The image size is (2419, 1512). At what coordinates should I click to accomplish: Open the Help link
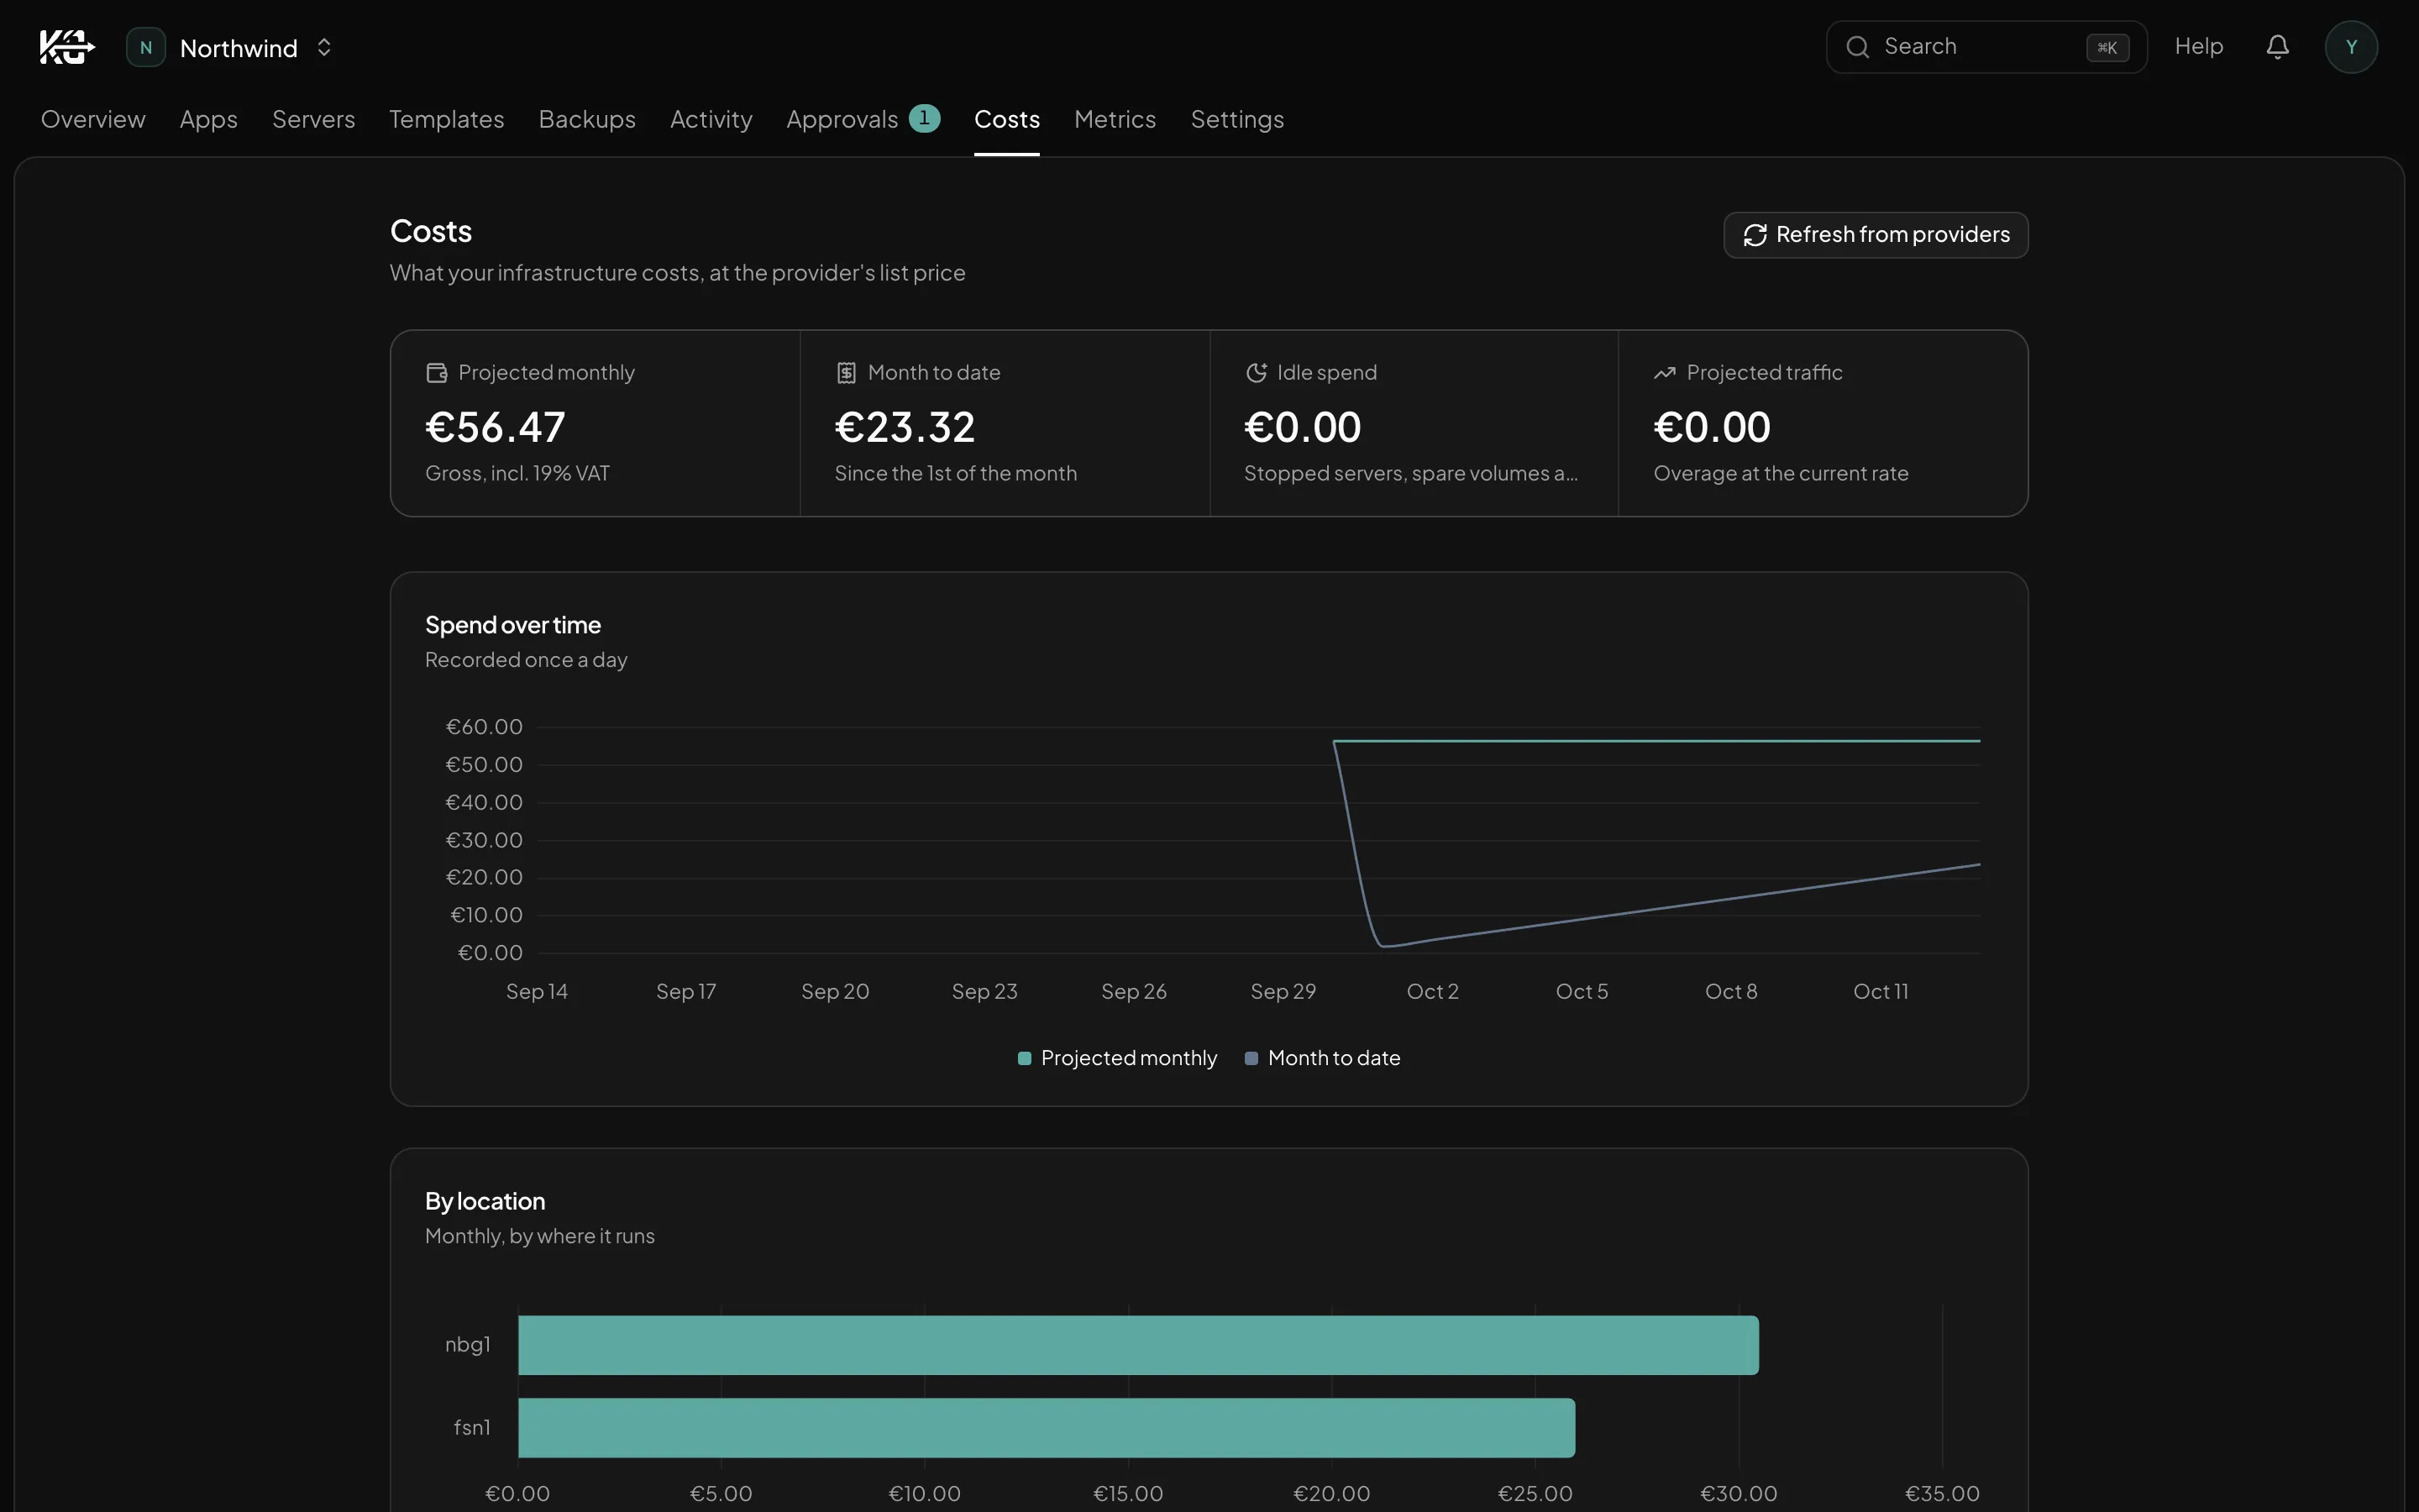2198,46
